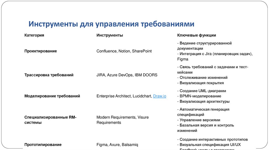Click 'Отслеживание изменений' line

(202, 78)
